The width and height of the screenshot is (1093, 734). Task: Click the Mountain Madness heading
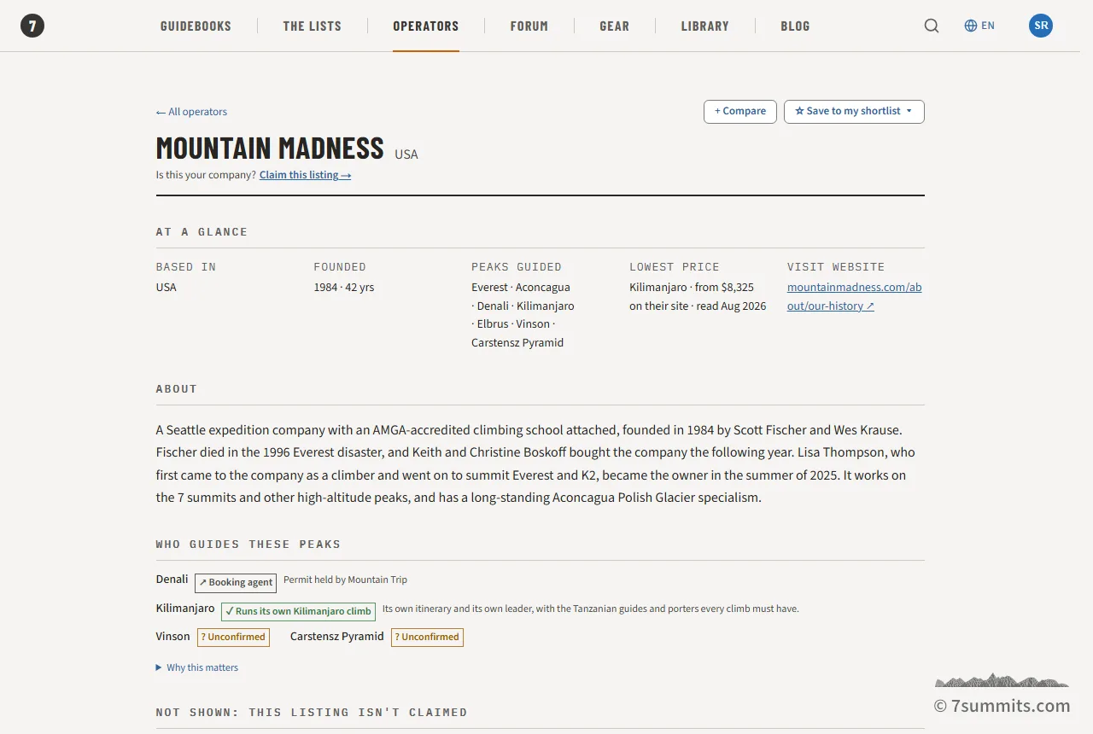270,148
